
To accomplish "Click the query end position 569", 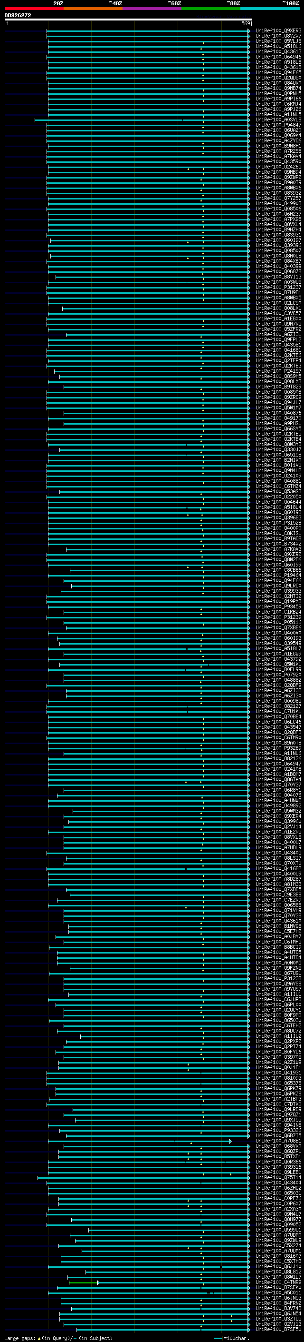I will 246,23.
